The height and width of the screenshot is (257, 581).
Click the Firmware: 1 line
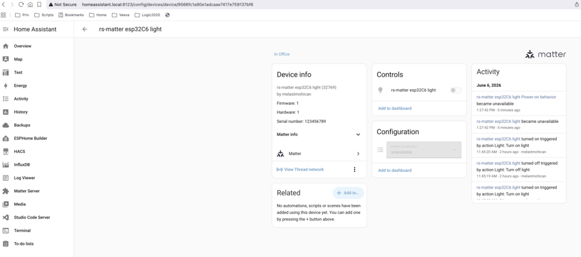tap(288, 103)
